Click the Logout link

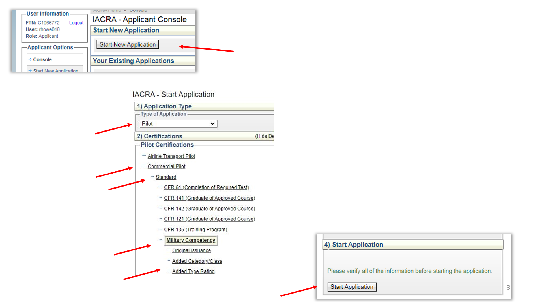coord(76,23)
